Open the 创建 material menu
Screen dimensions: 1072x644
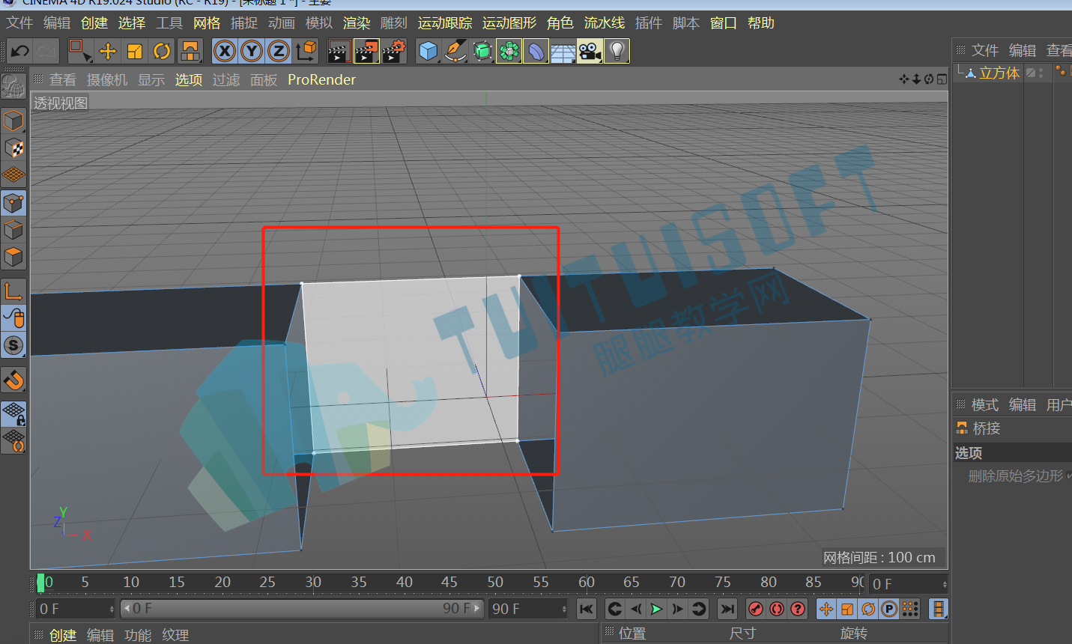[63, 635]
